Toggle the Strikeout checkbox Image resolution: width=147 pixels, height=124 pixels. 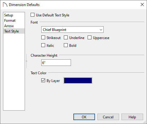(43, 38)
